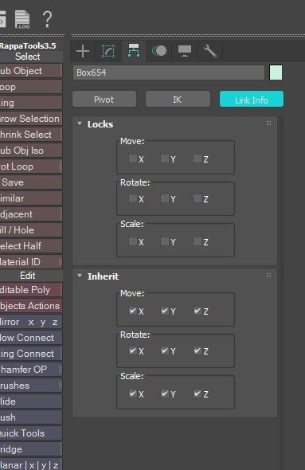Select the Link Info tab

click(x=252, y=100)
